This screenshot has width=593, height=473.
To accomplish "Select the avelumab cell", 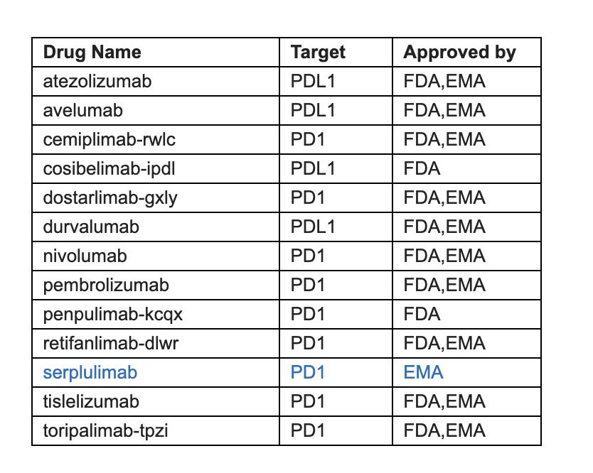I will (82, 110).
